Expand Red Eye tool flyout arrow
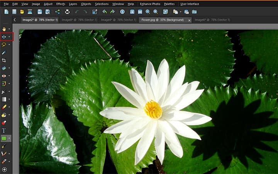 click(9, 76)
